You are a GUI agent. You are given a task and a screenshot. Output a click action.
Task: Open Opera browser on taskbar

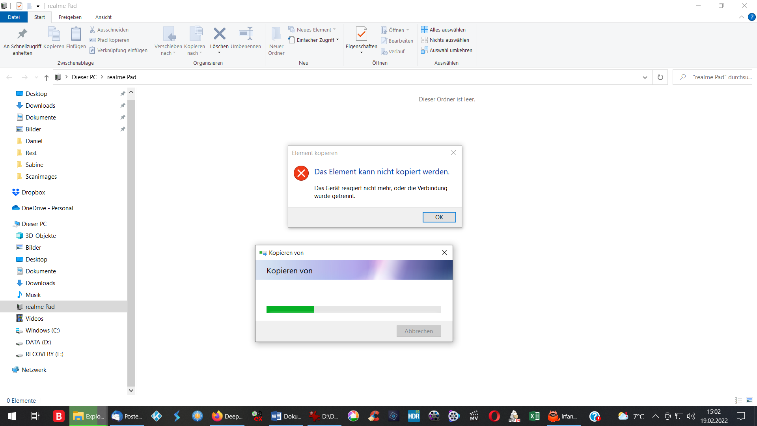pos(494,416)
